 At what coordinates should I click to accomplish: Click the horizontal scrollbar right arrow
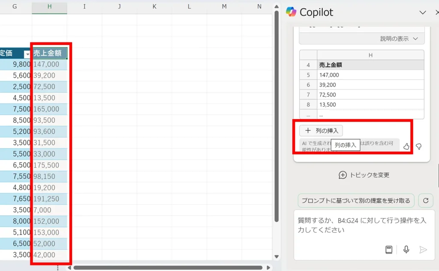click(x=268, y=268)
